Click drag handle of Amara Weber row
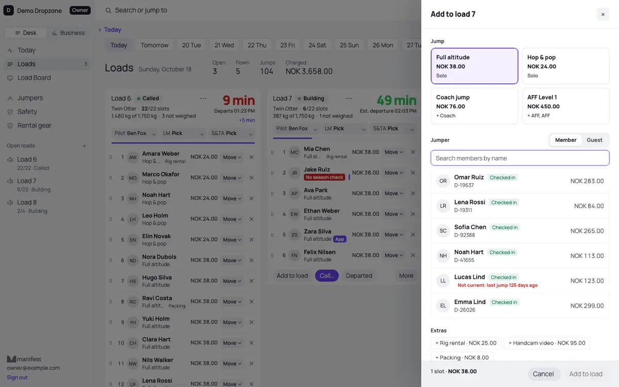This screenshot has width=619, height=387. point(110,157)
